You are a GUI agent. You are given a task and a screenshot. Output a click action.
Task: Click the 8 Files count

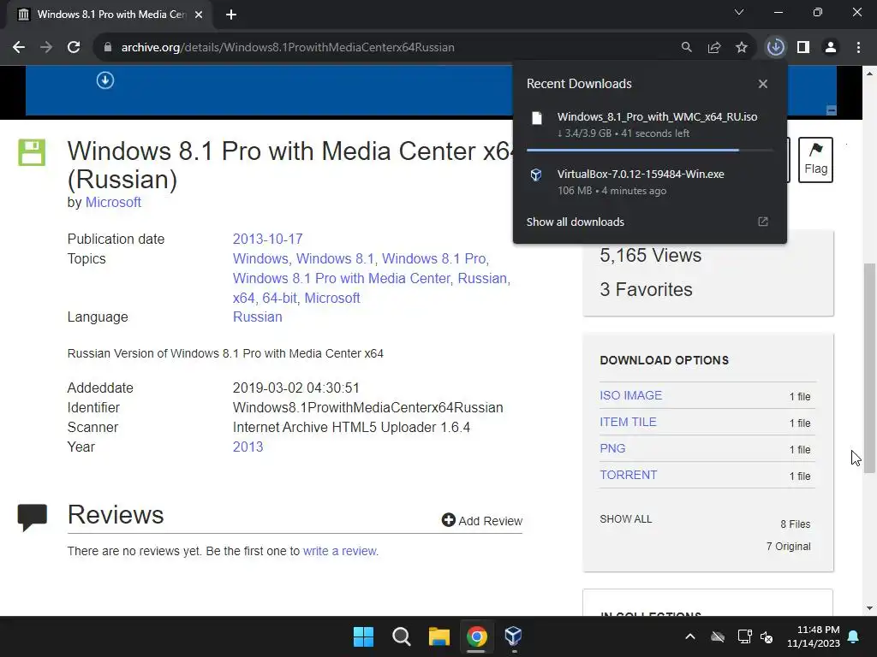[x=796, y=524]
